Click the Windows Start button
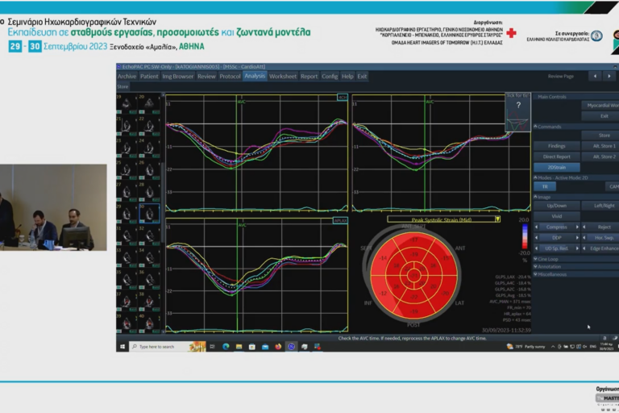This screenshot has width=619, height=413. (x=123, y=347)
